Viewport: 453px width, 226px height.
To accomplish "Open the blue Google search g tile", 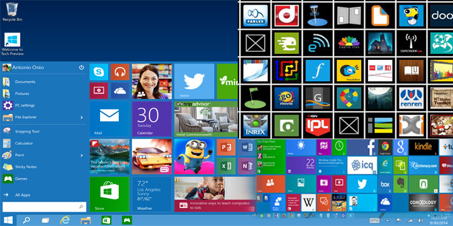I will pyautogui.click(x=400, y=147).
